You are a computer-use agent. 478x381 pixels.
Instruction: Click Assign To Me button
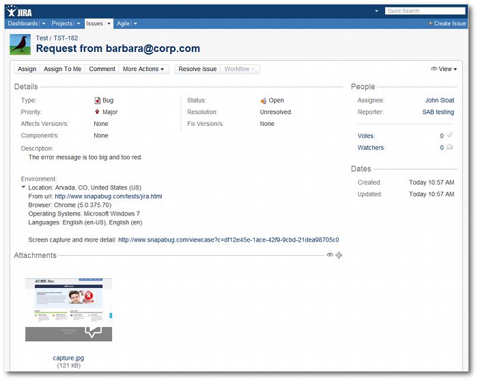[x=63, y=69]
